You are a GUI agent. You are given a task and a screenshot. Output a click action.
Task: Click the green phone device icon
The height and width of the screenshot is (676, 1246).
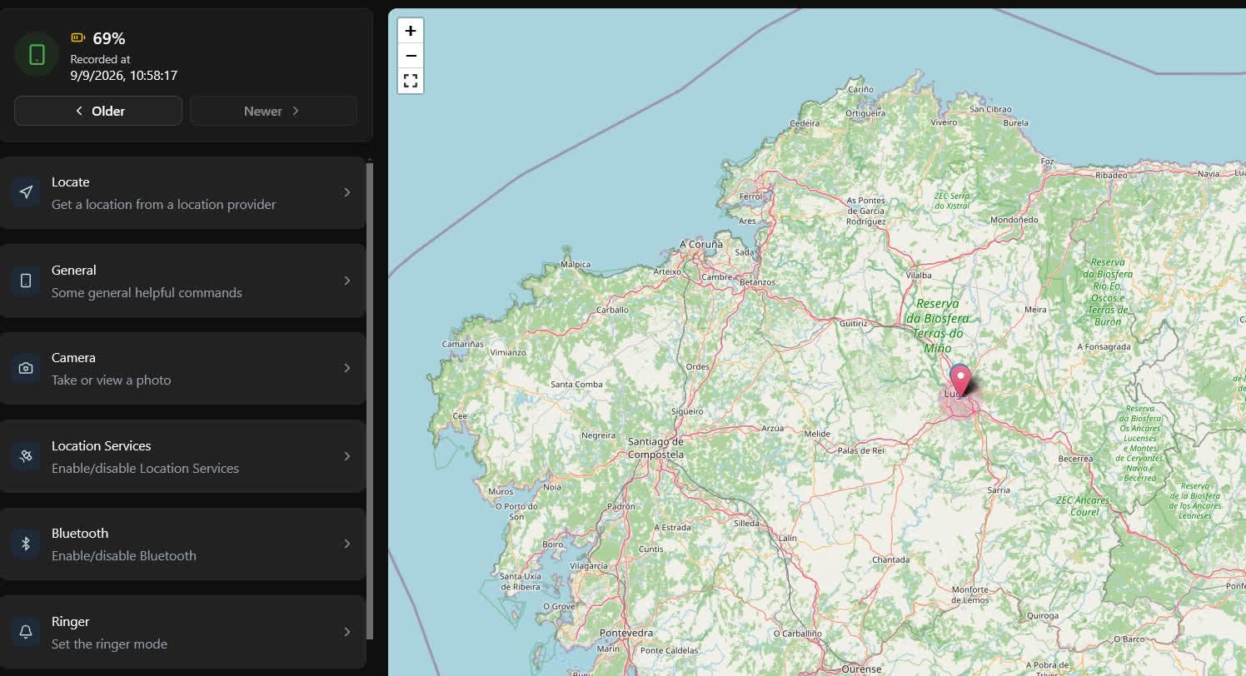click(37, 54)
